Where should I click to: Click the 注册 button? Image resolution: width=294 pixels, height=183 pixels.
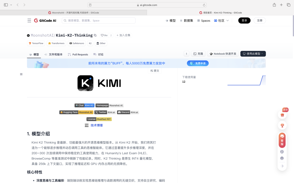(x=260, y=21)
